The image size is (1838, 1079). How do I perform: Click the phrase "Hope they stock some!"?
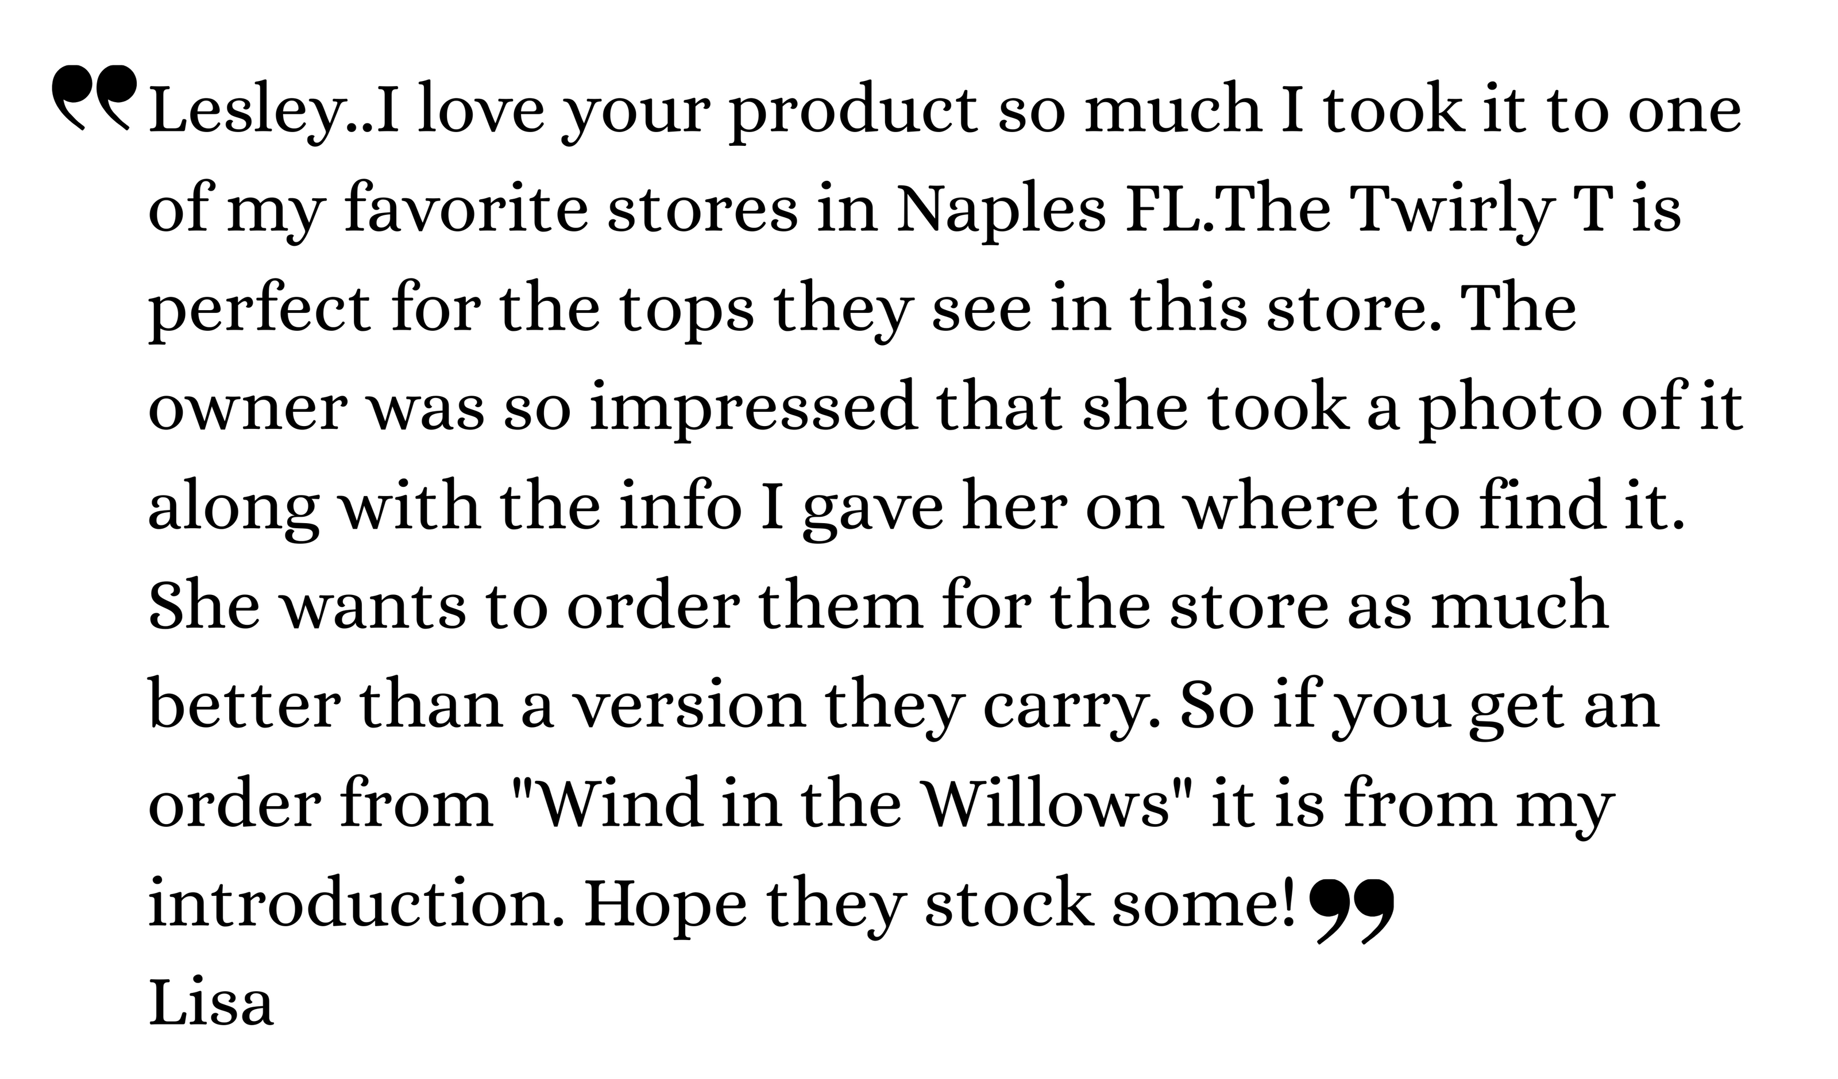coord(940,904)
